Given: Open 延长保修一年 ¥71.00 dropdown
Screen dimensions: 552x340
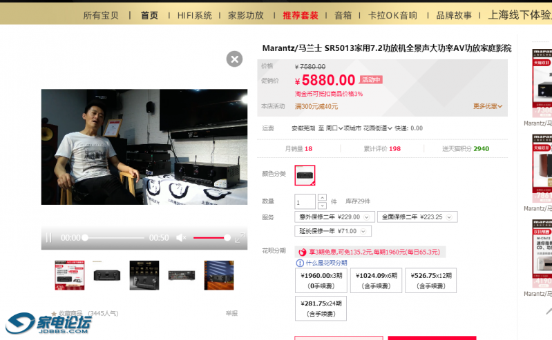Looking at the screenshot, I should (333, 231).
